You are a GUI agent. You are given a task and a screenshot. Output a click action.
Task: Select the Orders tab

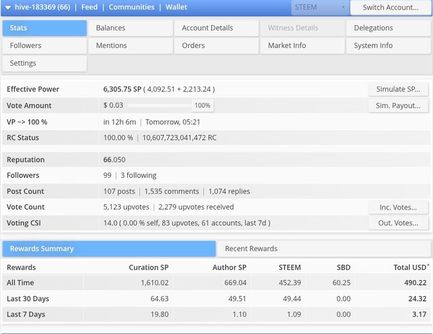(x=216, y=45)
